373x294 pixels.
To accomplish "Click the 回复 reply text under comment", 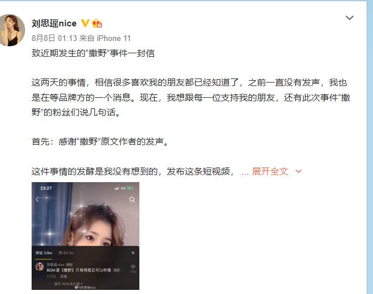I will 63,276.
